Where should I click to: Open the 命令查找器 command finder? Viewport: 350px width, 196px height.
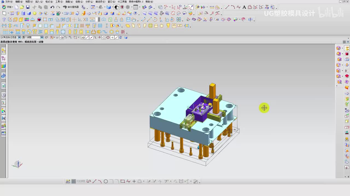[x=71, y=7]
